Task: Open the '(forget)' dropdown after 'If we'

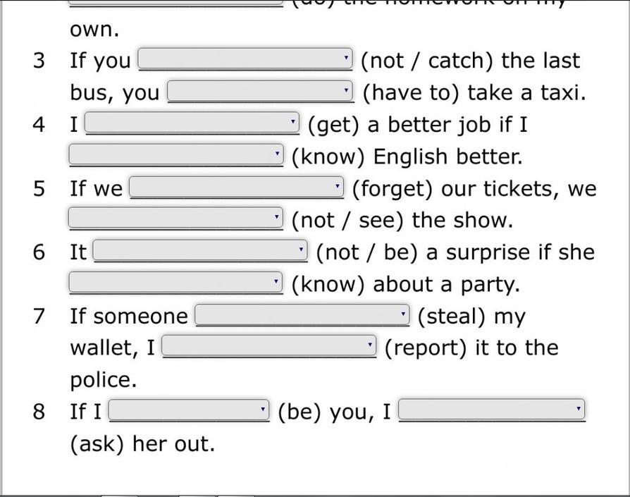Action: click(x=237, y=188)
